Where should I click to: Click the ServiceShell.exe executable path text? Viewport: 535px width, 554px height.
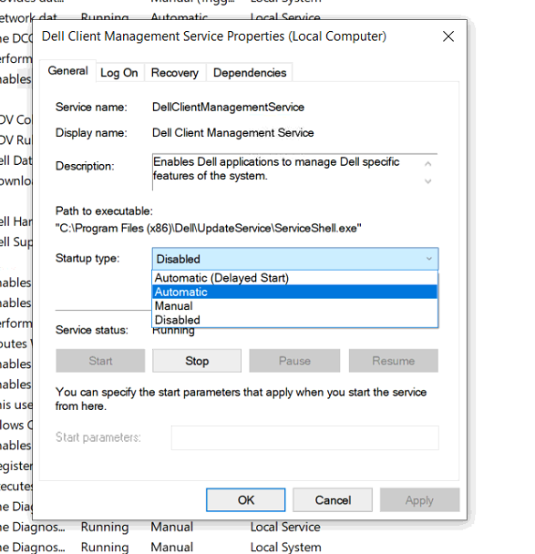click(208, 228)
